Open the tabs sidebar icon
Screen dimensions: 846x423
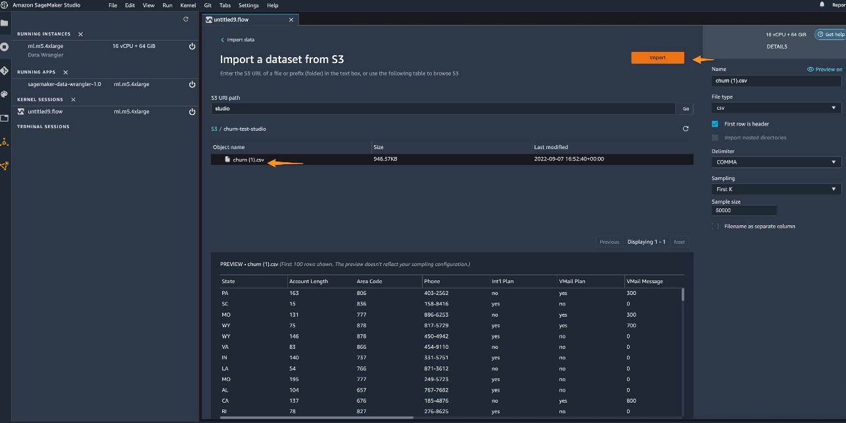5,118
